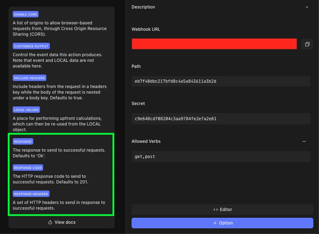Copy the Webhook URL with the copy icon

[x=307, y=44]
